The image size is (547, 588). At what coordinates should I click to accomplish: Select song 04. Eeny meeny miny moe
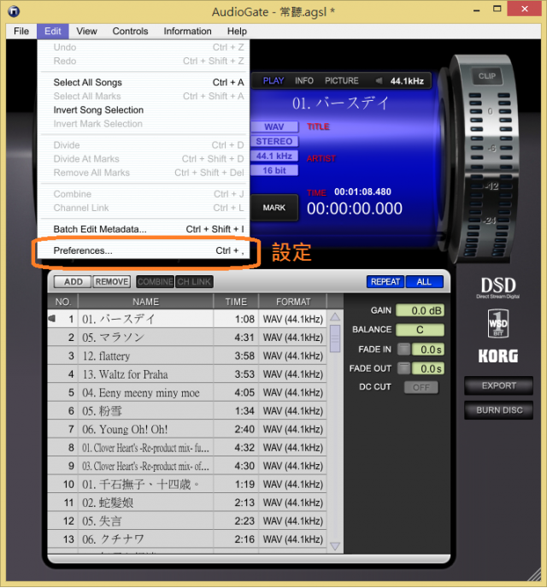click(x=187, y=392)
